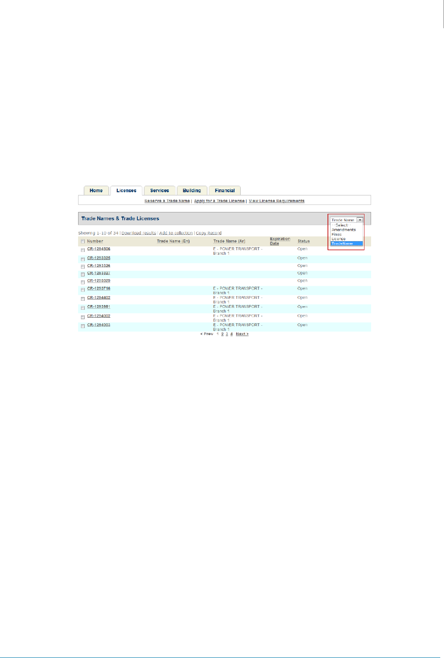
Task: Check the box for CR-1293327
Action: pos(83,274)
